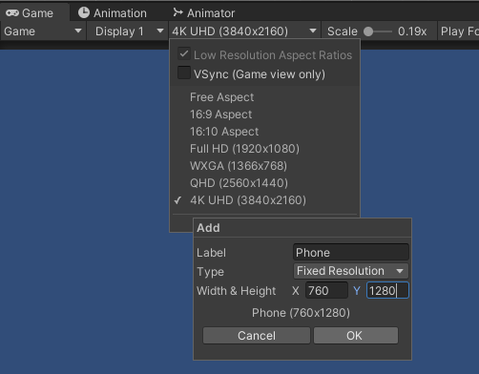
Task: Click the Scale slider handle
Action: point(368,31)
